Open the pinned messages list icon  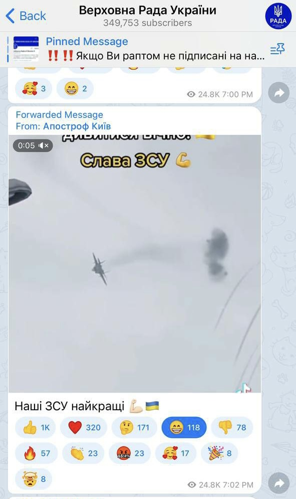point(277,49)
